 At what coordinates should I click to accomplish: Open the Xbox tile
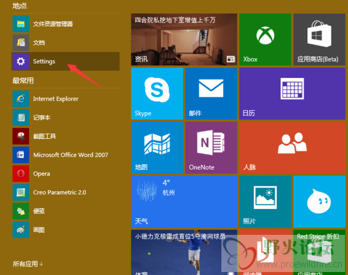click(265, 40)
